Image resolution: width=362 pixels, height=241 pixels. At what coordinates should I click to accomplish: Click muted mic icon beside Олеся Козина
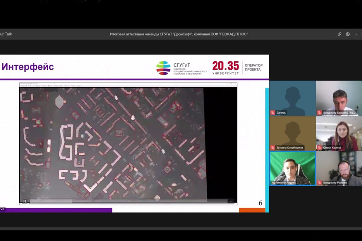click(319, 148)
